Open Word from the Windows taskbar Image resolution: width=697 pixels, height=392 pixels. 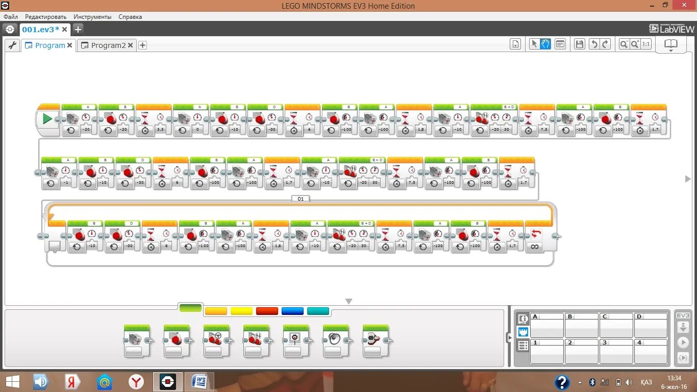200,381
